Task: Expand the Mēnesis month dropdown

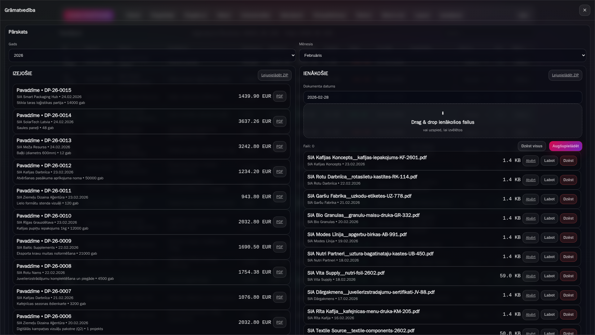Action: [x=442, y=56]
